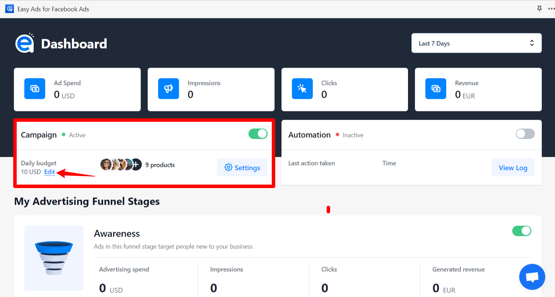Click the Easy Ads dashboard logo
This screenshot has width=555, height=297.
25,44
